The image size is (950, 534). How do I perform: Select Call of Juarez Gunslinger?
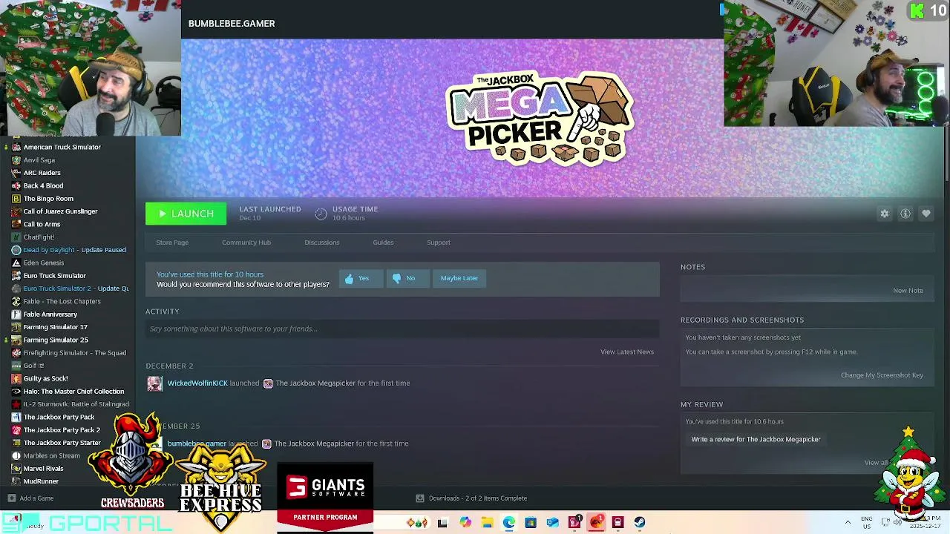60,211
